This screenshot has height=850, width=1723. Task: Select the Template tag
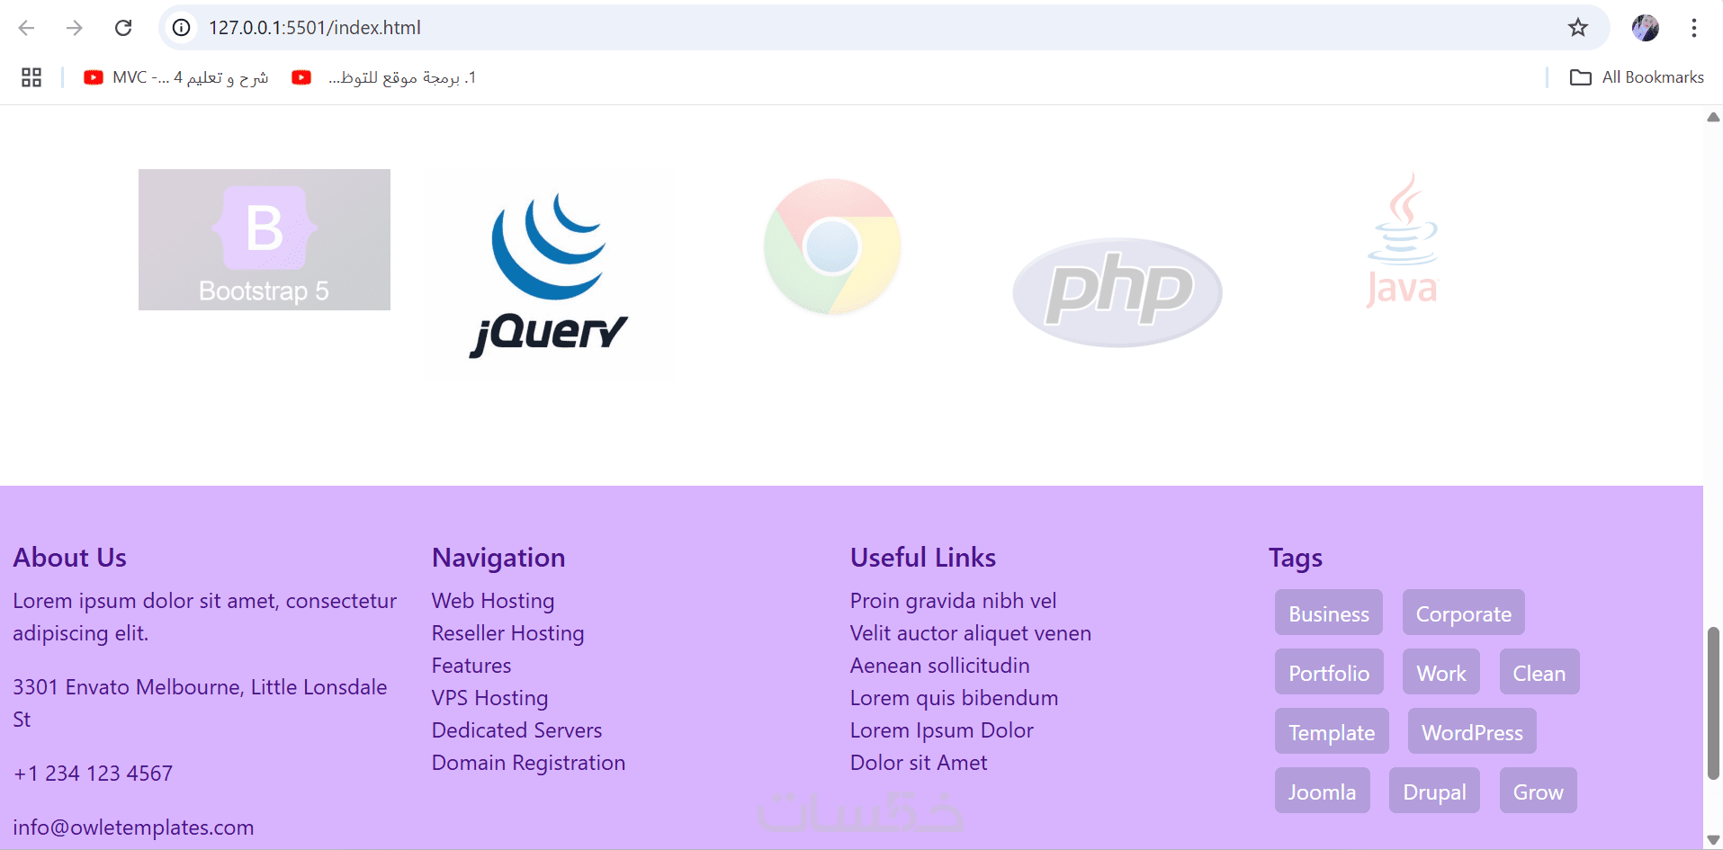[1332, 731]
